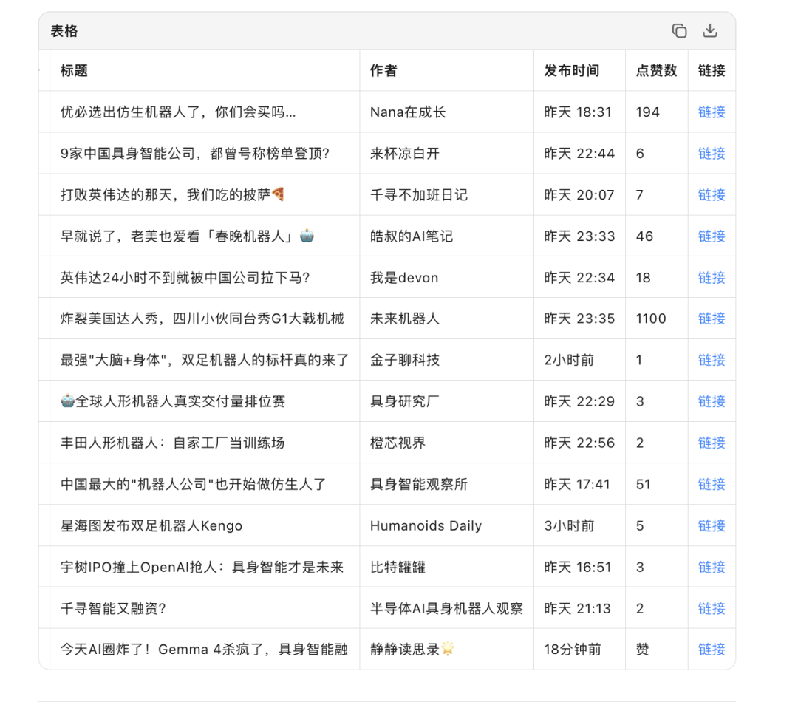Click publish time 昨天 17:41
The width and height of the screenshot is (798, 705).
click(577, 484)
